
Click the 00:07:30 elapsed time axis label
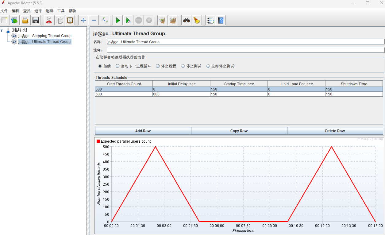point(243,226)
